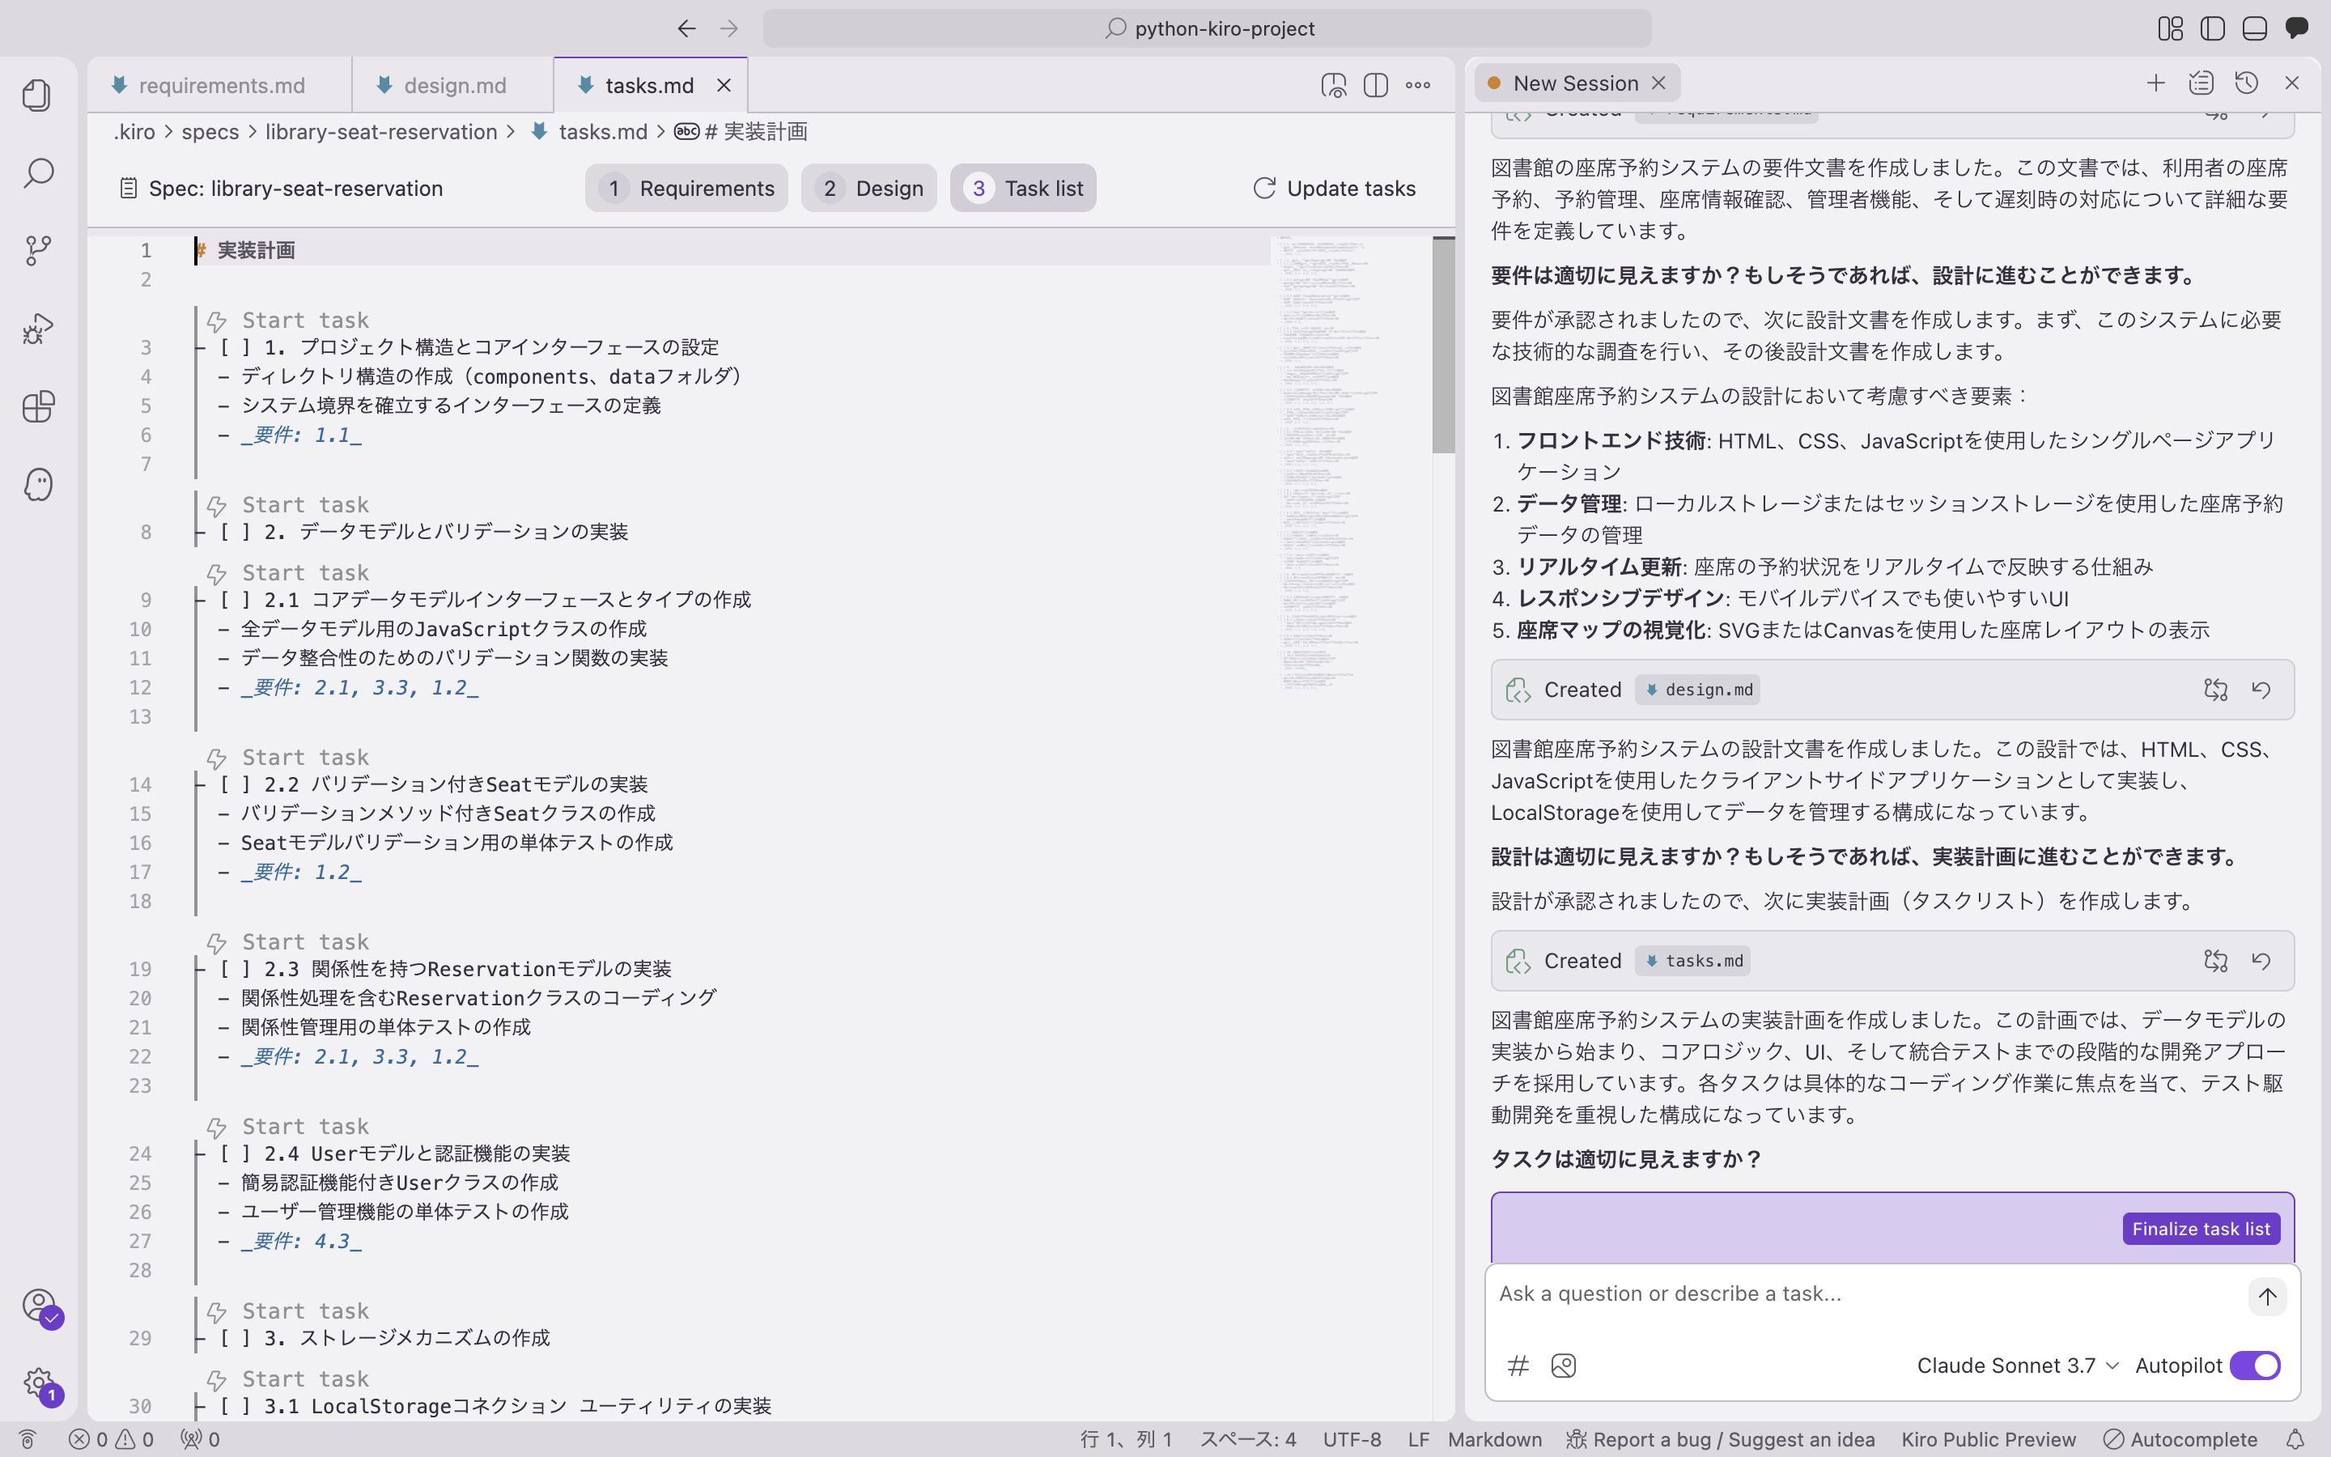The height and width of the screenshot is (1457, 2331).
Task: Open editor More Actions ellipsis
Action: (x=1418, y=85)
